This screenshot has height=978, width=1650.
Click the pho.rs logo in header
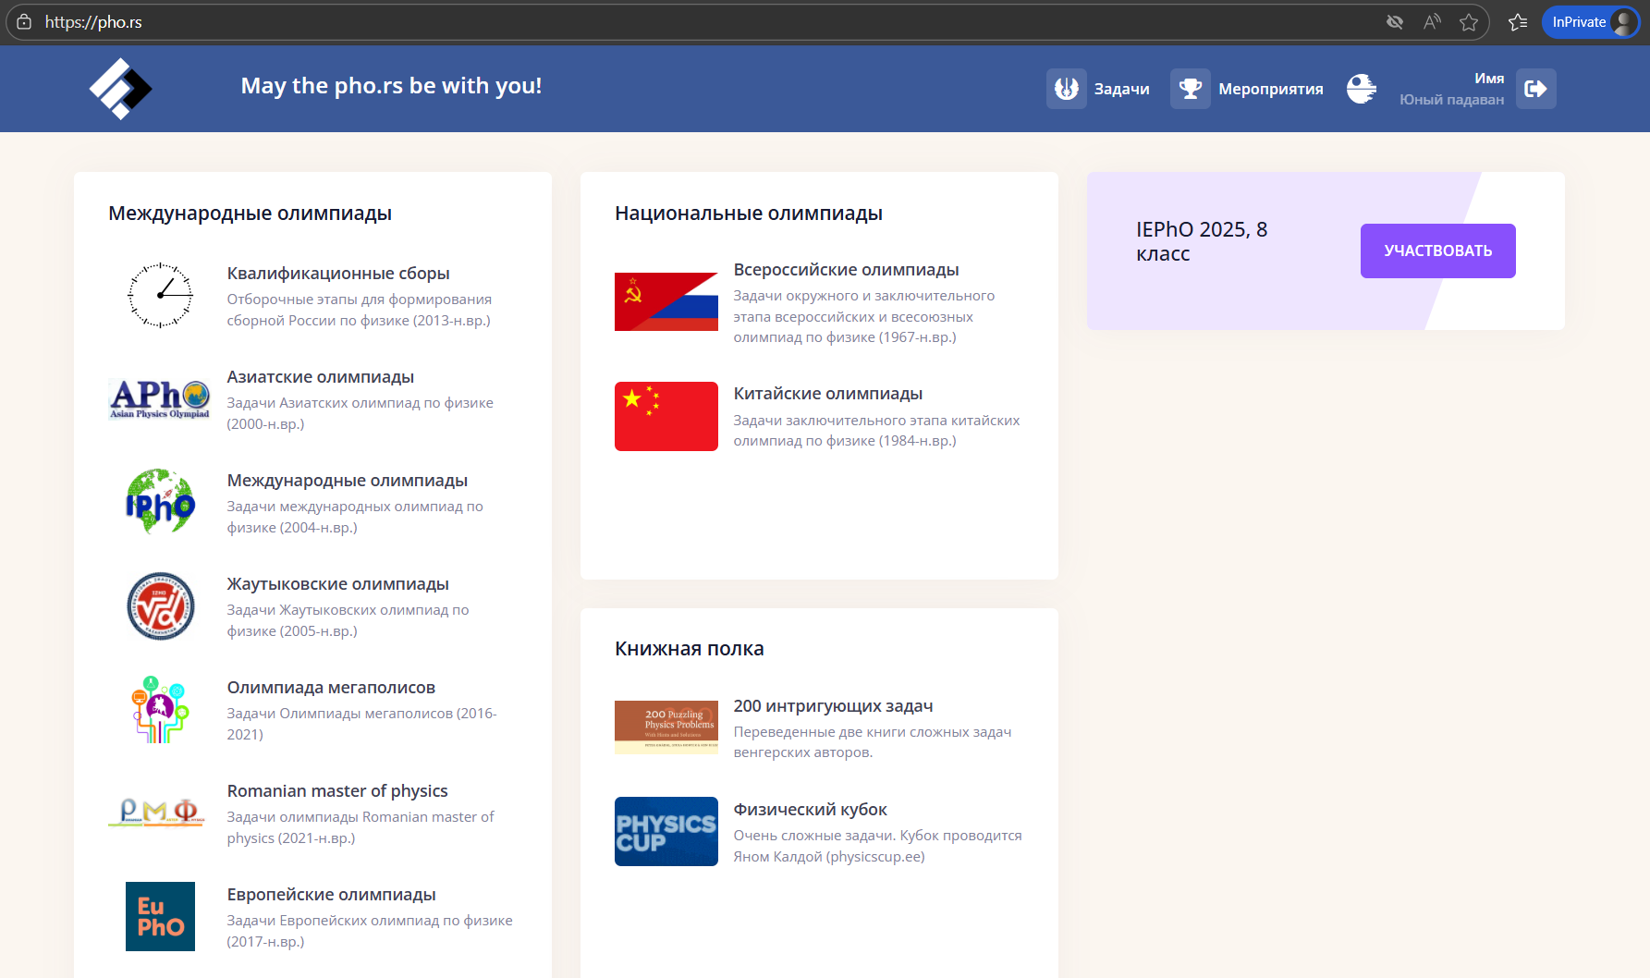point(120,89)
